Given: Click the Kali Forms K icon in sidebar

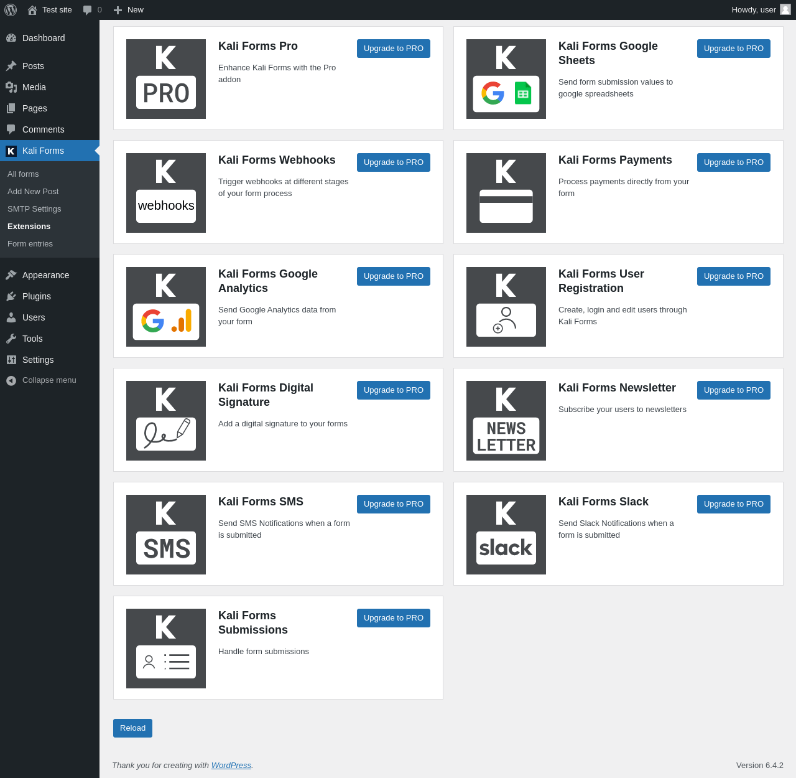Looking at the screenshot, I should point(11,151).
